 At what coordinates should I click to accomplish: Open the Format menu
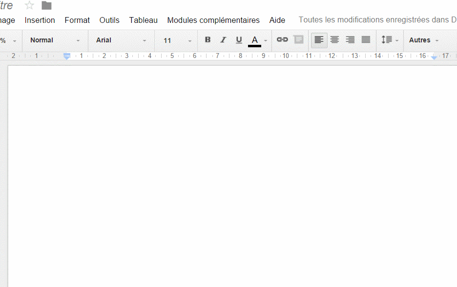[x=77, y=20]
